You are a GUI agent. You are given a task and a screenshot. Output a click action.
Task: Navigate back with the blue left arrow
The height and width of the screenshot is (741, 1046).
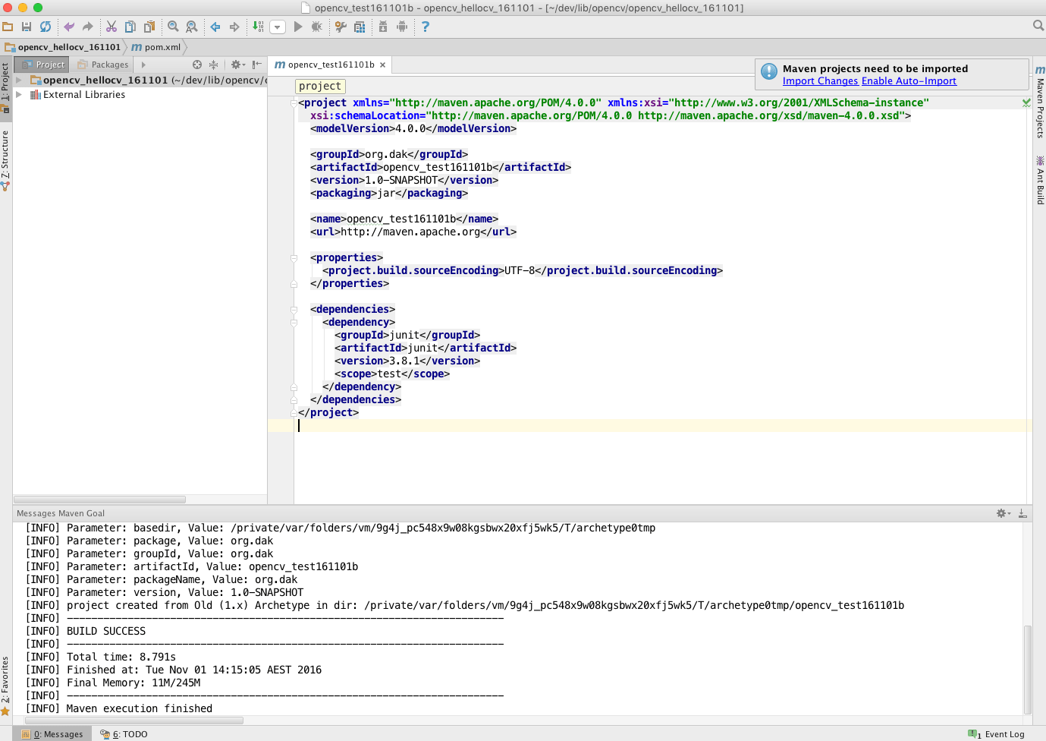point(215,27)
